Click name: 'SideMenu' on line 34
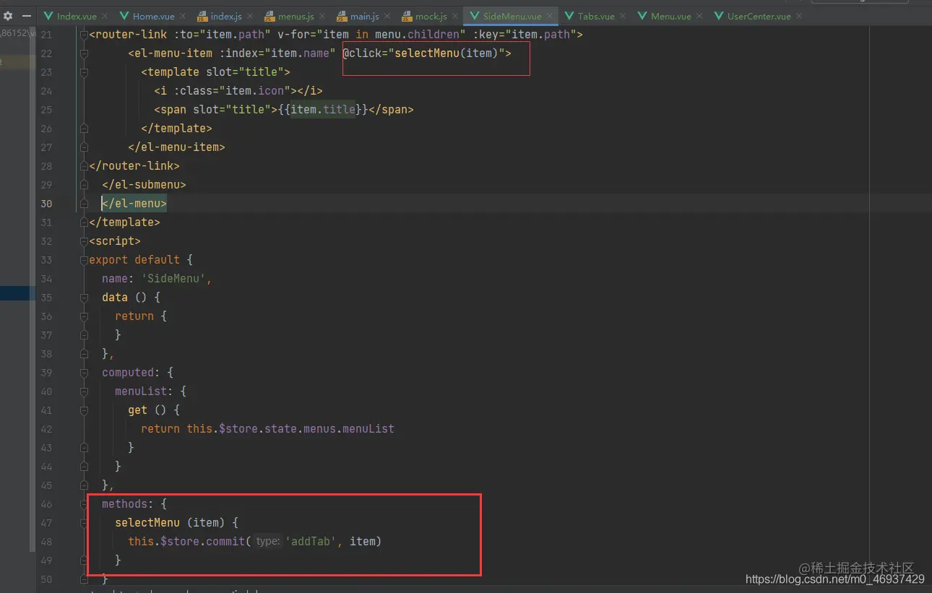This screenshot has height=593, width=932. 155,278
